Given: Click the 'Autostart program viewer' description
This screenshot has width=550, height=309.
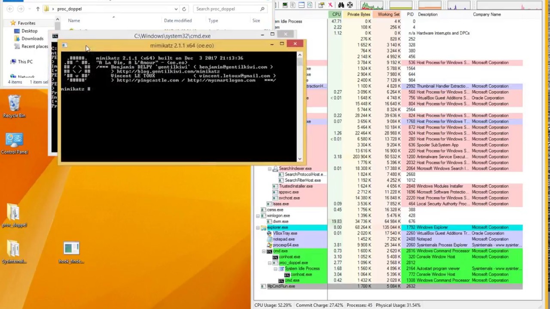Looking at the screenshot, I should tap(438, 269).
